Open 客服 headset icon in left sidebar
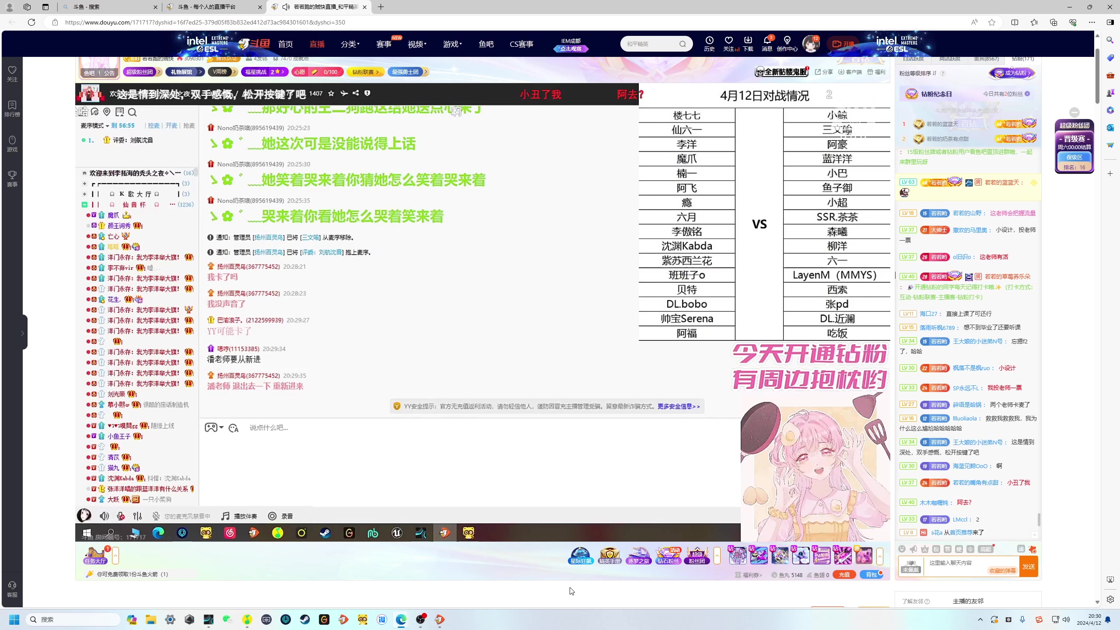This screenshot has width=1120, height=630. pos(12,589)
